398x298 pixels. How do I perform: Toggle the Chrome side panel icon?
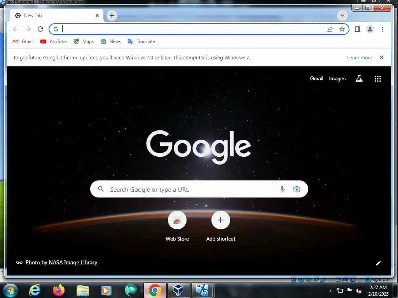point(358,29)
